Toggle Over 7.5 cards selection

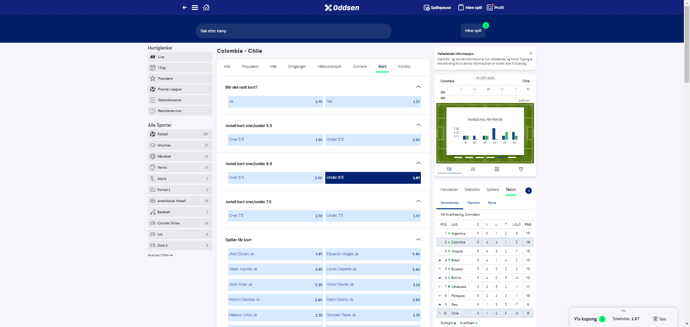click(276, 216)
